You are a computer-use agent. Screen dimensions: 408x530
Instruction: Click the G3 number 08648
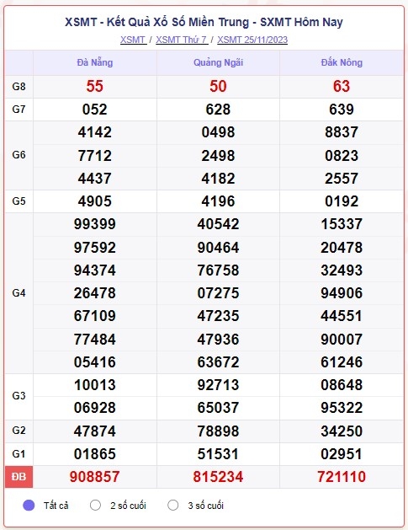(342, 385)
